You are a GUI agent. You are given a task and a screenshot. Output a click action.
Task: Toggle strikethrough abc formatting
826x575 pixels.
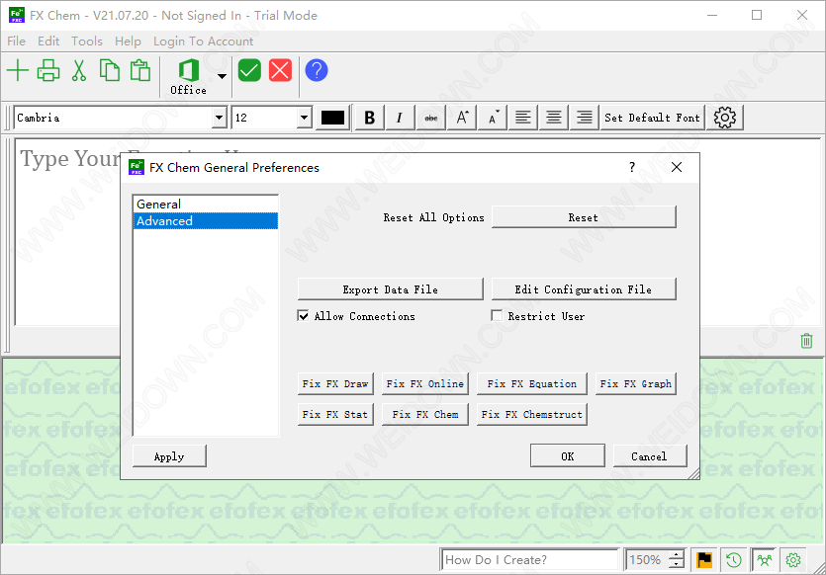coord(430,118)
